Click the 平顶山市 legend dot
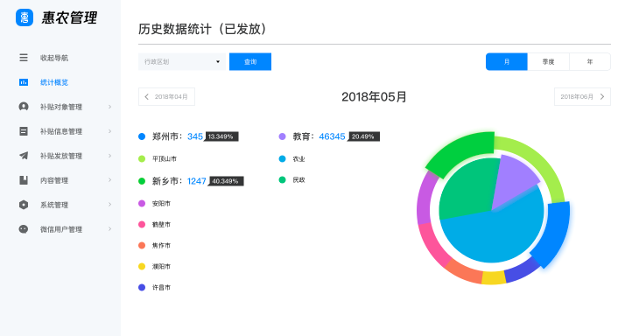625x336 pixels. (x=142, y=159)
